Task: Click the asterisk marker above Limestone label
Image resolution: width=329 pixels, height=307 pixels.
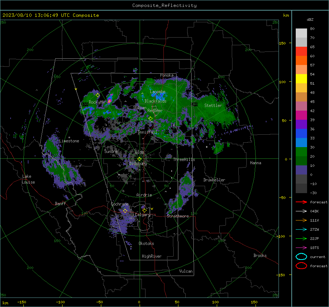Action: click(x=69, y=138)
